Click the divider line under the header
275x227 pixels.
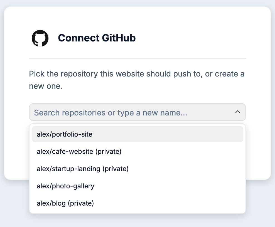click(137, 58)
